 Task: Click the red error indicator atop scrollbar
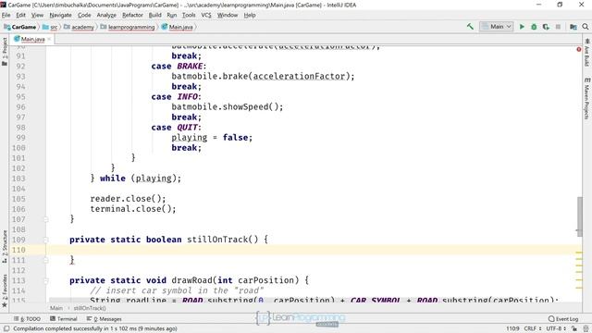click(x=579, y=49)
